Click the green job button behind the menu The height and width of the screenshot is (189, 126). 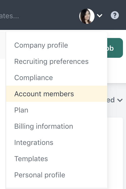click(x=115, y=48)
